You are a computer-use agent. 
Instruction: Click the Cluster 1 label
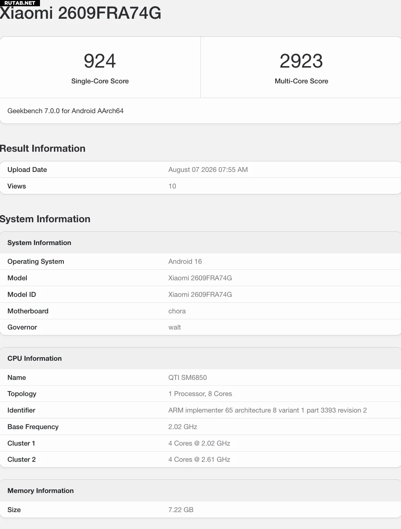(x=21, y=443)
